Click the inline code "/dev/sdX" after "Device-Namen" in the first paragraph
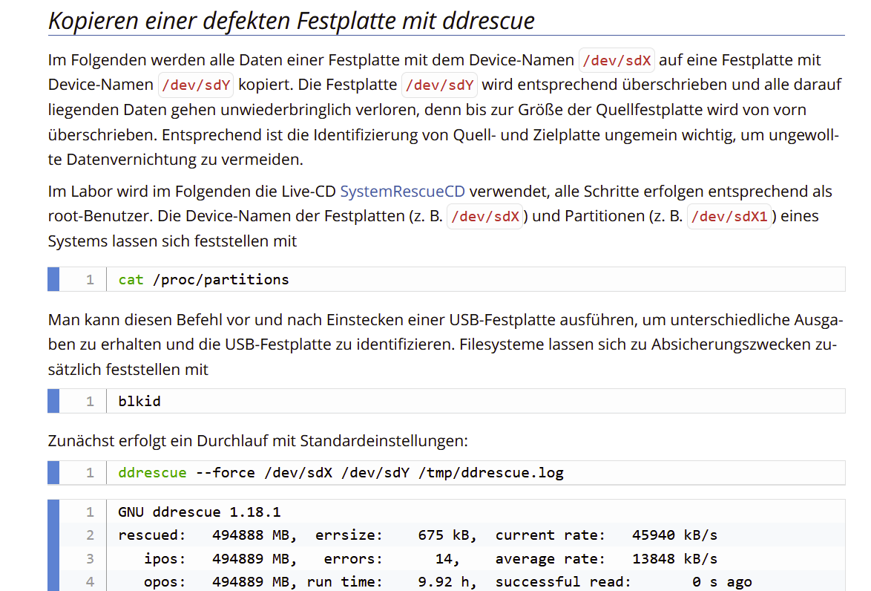 click(x=617, y=60)
